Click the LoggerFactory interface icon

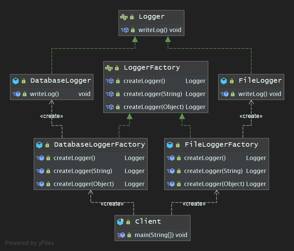point(109,68)
